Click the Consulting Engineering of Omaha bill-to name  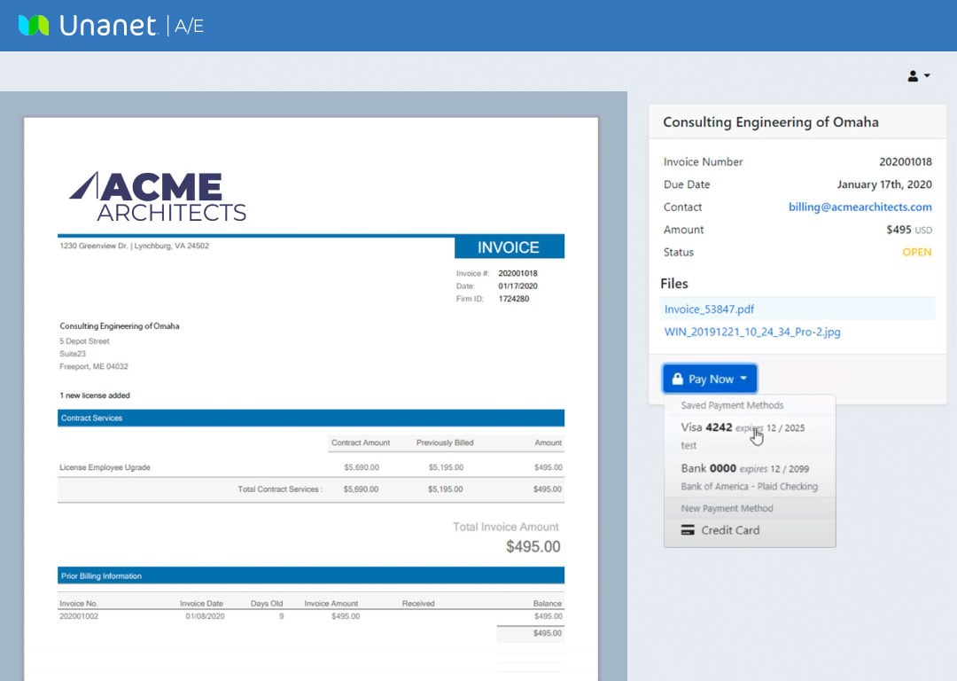pyautogui.click(x=120, y=326)
